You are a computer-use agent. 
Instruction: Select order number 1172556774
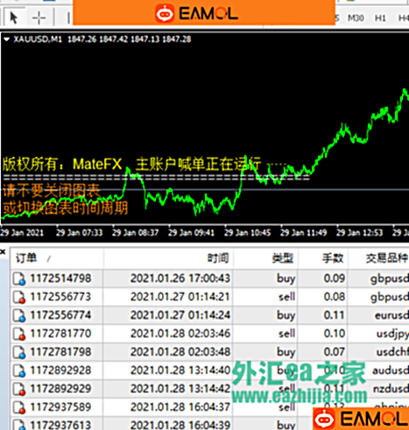(60, 315)
